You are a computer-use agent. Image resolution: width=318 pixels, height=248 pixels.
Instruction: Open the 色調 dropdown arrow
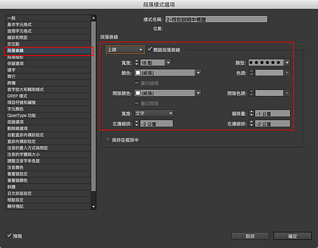(287, 73)
